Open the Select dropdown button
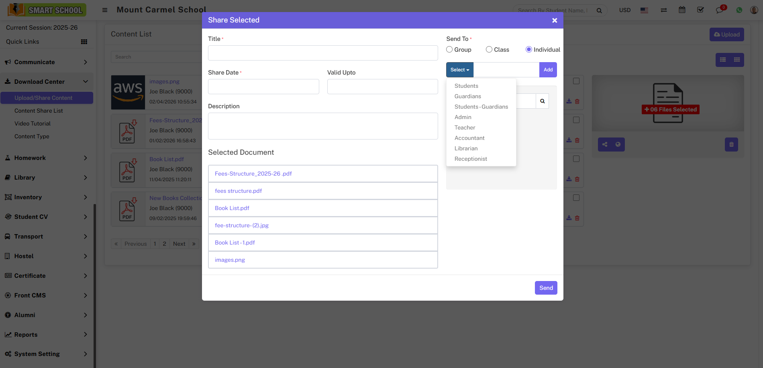 point(459,70)
